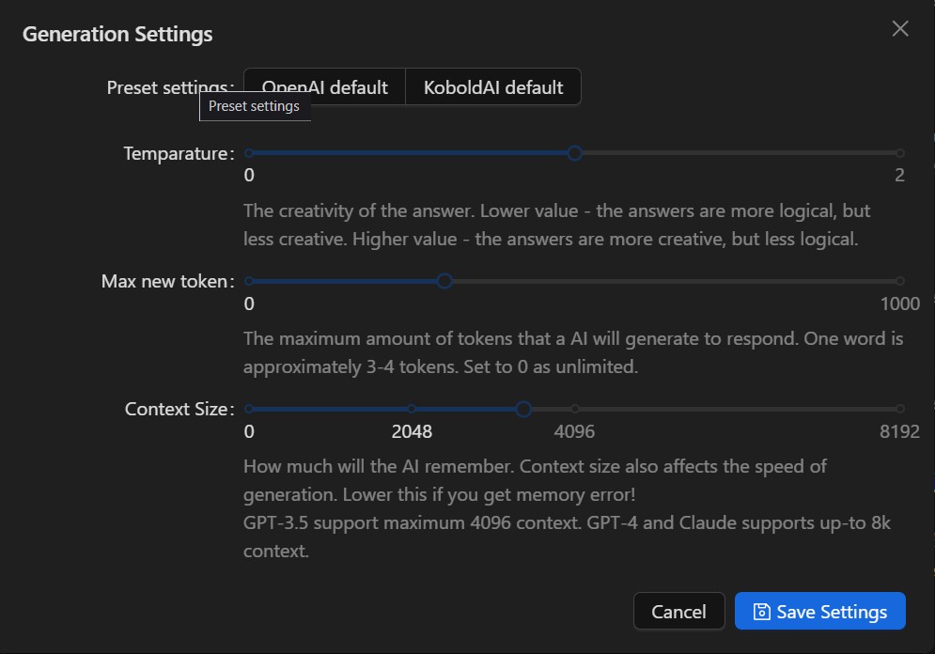Select the KoboldAI default preset
Screen dimensions: 935x654
(x=492, y=86)
